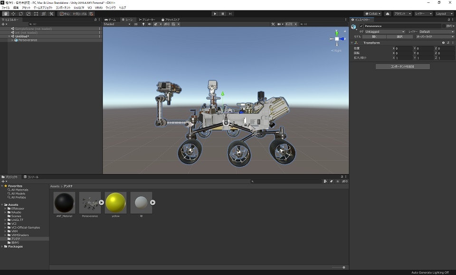Expand the Perseverance object in hierarchy
The height and width of the screenshot is (275, 456).
coord(12,40)
